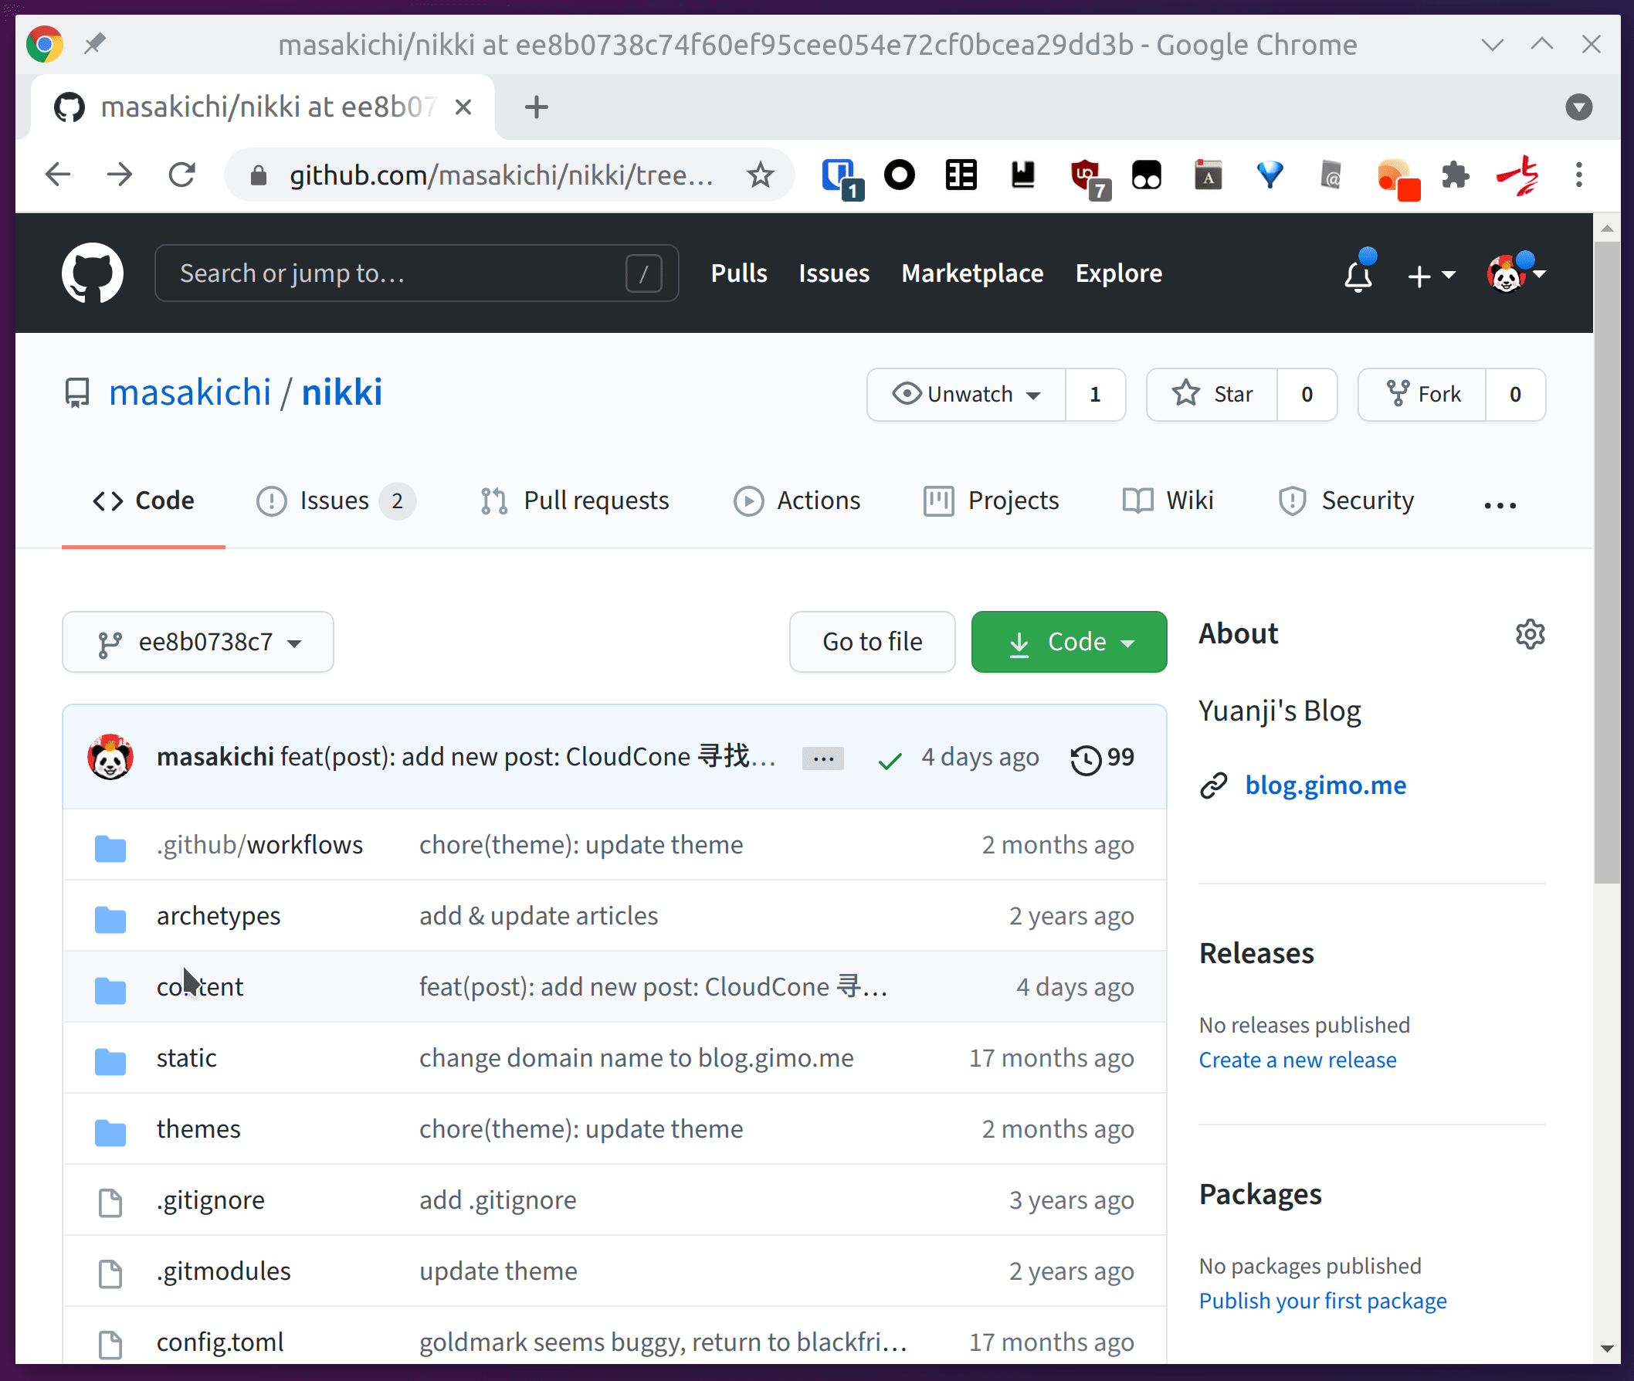Image resolution: width=1634 pixels, height=1381 pixels.
Task: Open the Actions tab
Action: click(x=798, y=500)
